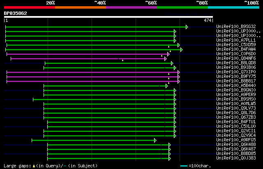This screenshot has height=169, width=263.
Task: Select the UniRef100_Q7XIP0 label
Action: coord(236,72)
